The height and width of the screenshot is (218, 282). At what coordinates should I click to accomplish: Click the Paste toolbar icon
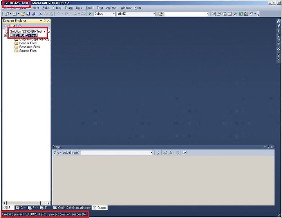(51, 14)
